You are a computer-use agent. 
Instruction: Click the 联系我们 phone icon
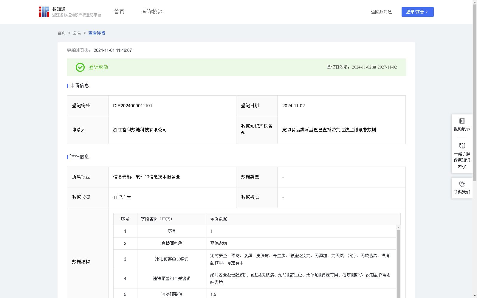click(462, 184)
